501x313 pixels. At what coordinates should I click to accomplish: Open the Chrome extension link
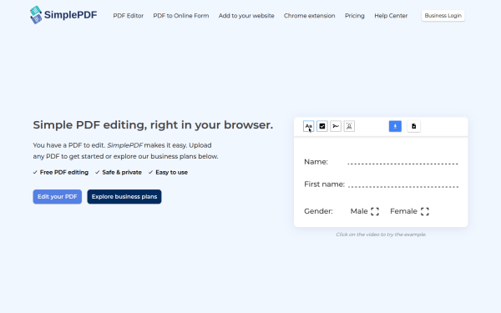coord(309,16)
